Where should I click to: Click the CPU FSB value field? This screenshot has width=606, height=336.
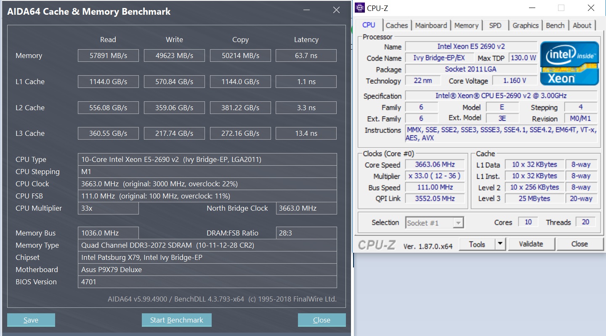click(207, 196)
